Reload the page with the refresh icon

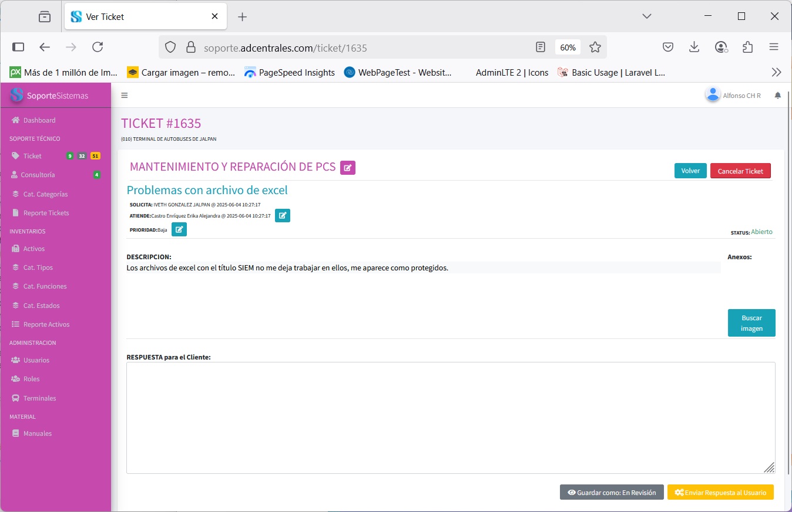point(98,48)
